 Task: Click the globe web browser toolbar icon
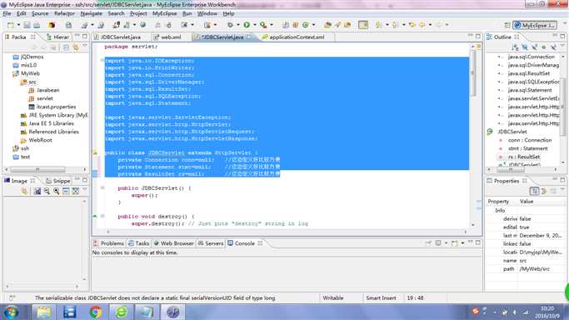click(143, 25)
